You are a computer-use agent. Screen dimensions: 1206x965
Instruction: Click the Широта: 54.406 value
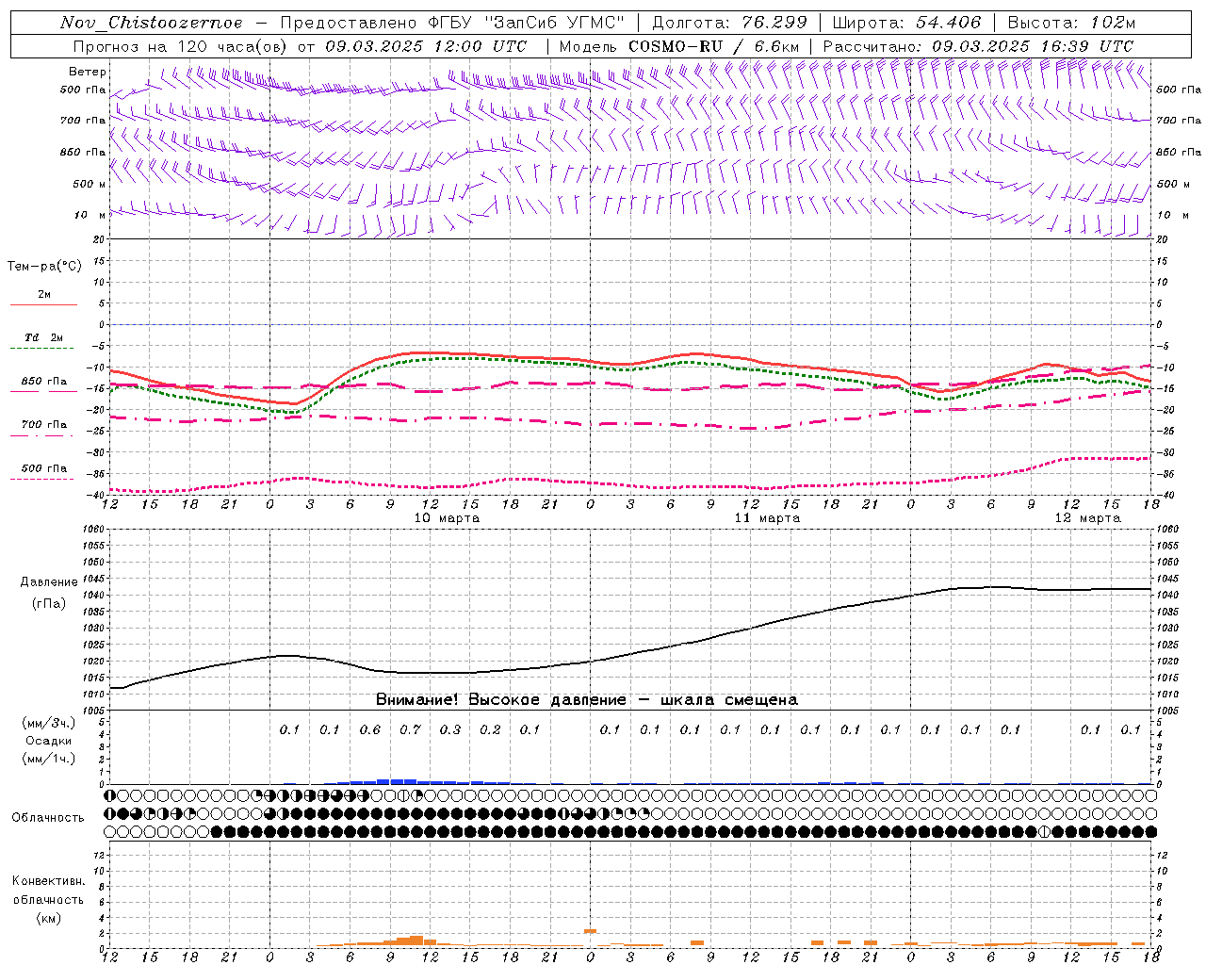pos(906,23)
